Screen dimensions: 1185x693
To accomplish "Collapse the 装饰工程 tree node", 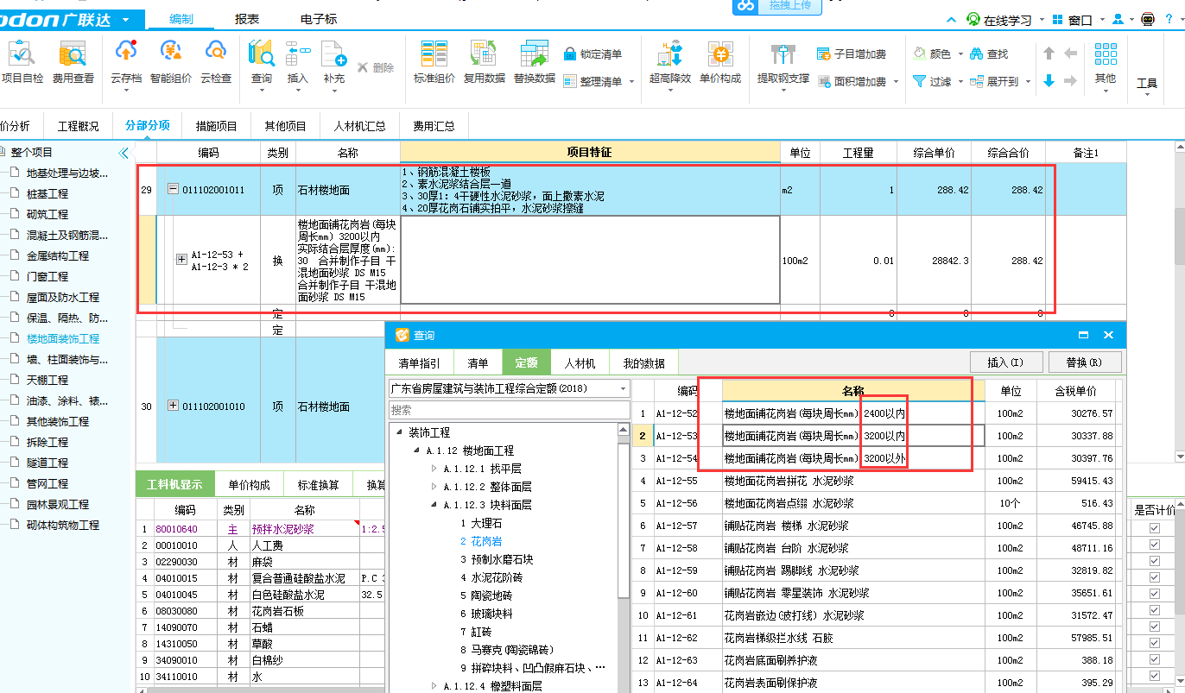I will (x=399, y=433).
